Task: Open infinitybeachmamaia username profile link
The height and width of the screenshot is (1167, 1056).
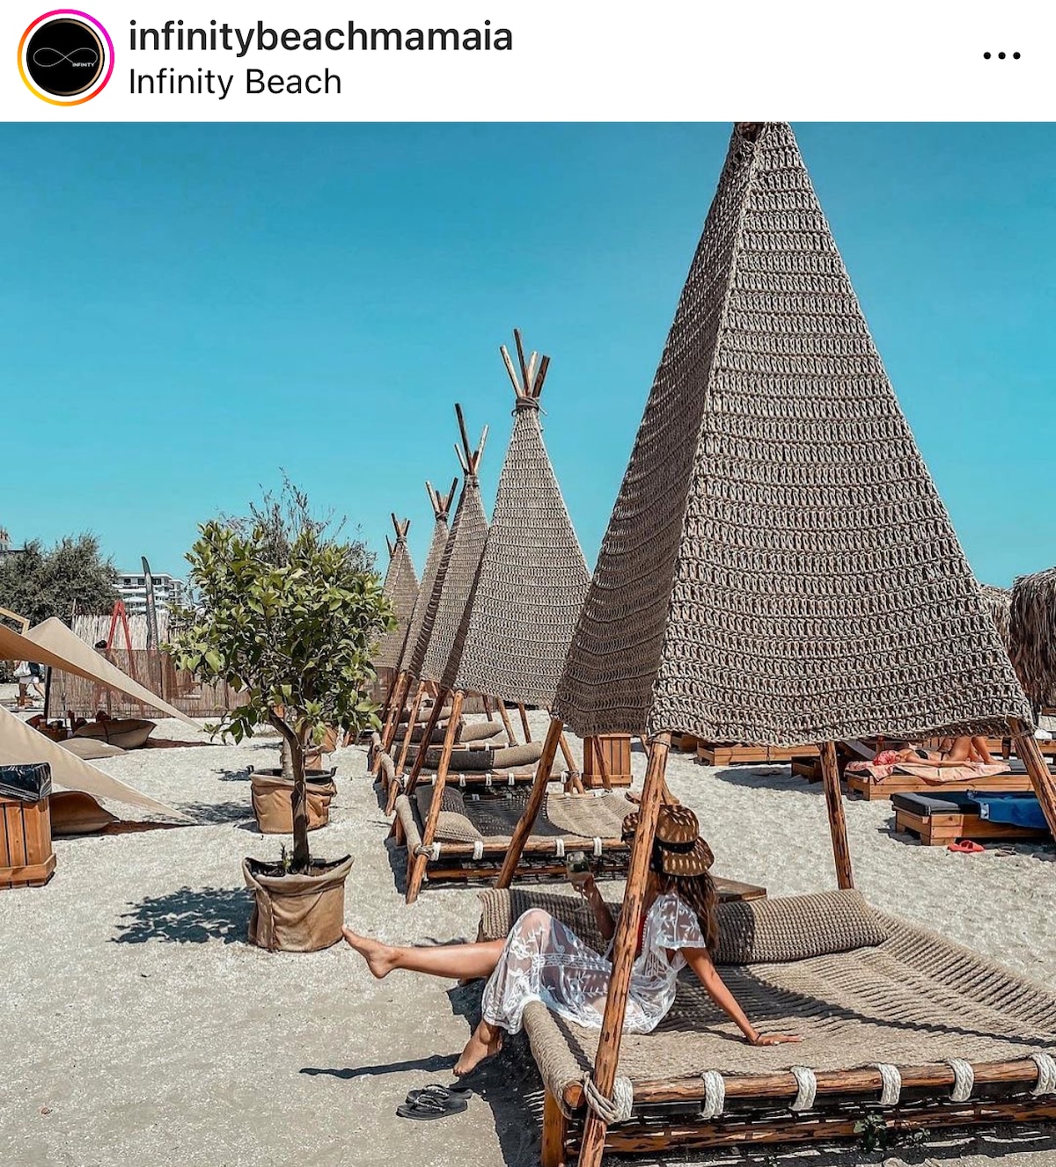Action: [x=320, y=37]
